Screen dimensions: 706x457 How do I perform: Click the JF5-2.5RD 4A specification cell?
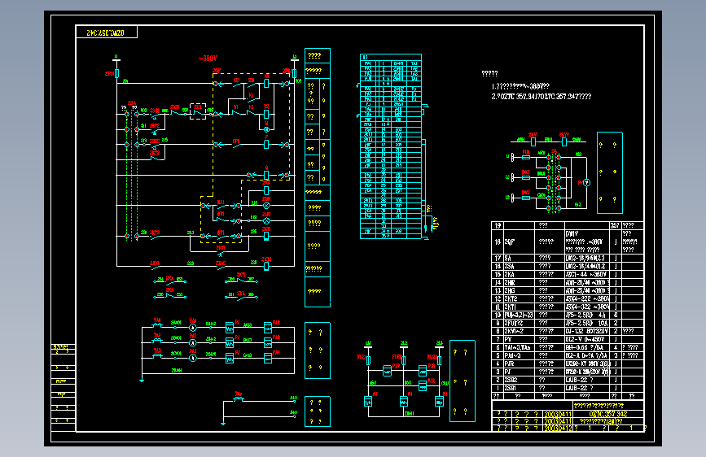coord(587,315)
